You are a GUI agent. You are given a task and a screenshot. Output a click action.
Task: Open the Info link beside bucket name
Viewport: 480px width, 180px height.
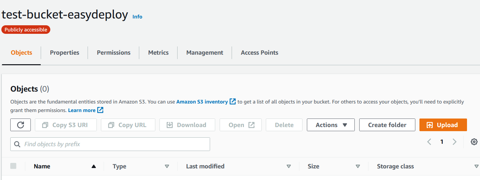(137, 17)
